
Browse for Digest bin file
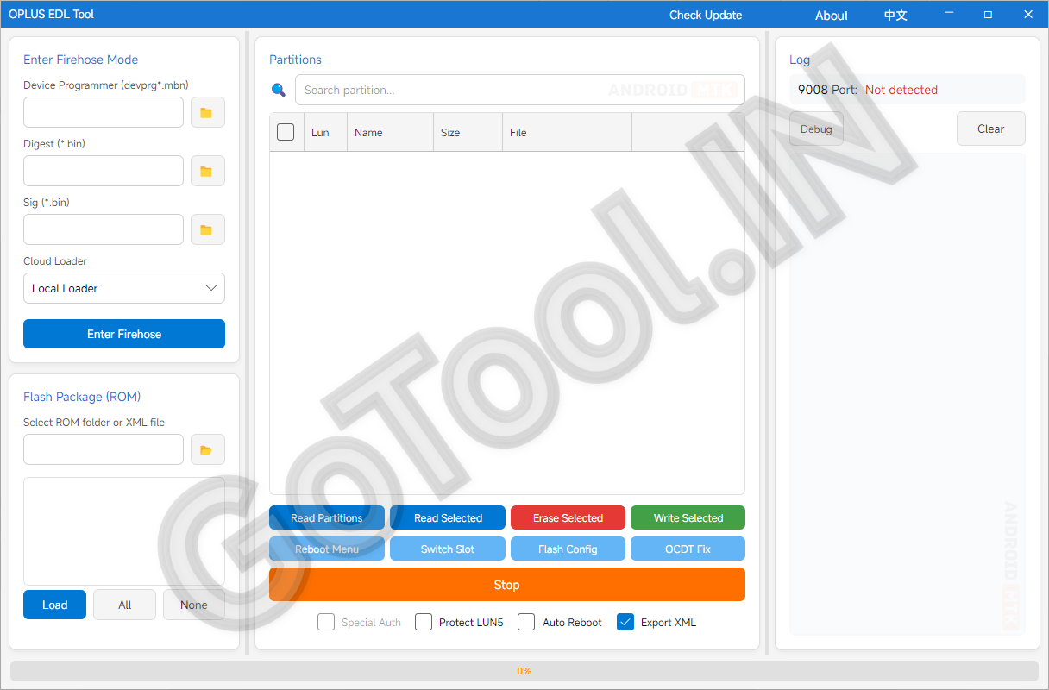coord(207,171)
